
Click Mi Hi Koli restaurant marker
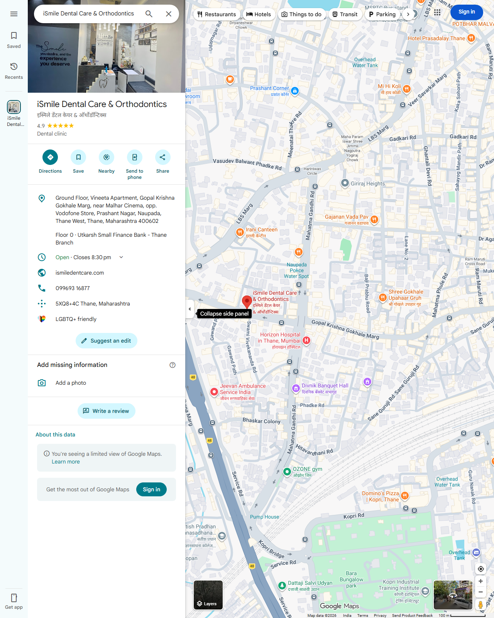406,89
